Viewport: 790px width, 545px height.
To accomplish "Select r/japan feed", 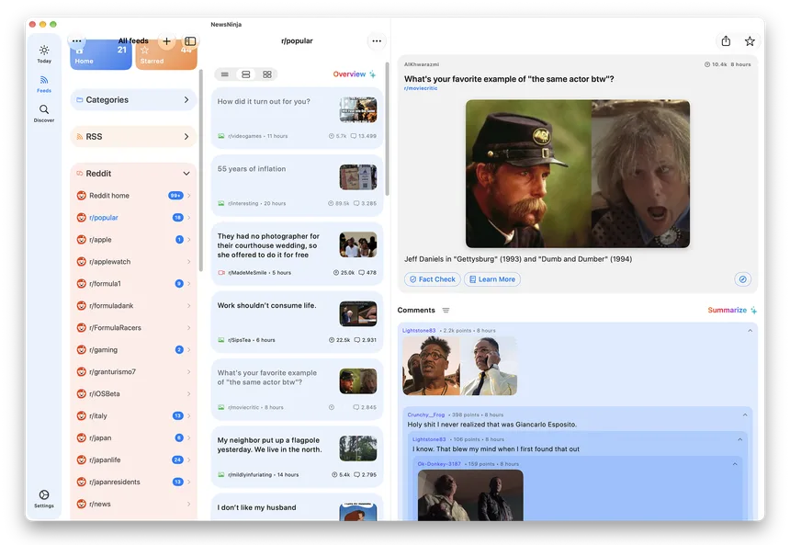I will (x=133, y=437).
